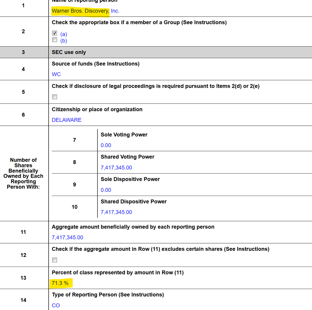Image resolution: width=312 pixels, height=310 pixels.
Task: Click the 'Number of Shares Beneficially Owned' row header
Action: [x=23, y=173]
